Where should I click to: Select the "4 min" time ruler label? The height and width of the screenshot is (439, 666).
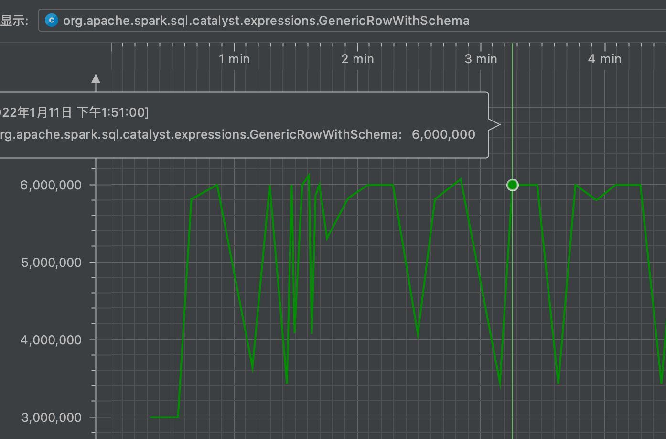(x=604, y=59)
